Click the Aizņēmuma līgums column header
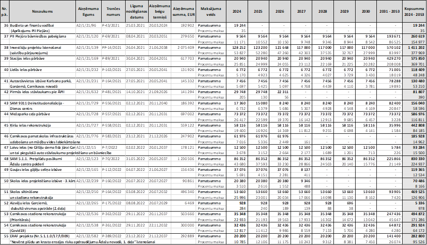427x245 pixels. point(86,10)
